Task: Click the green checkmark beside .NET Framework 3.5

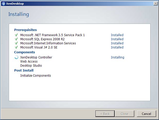Action: (16, 35)
